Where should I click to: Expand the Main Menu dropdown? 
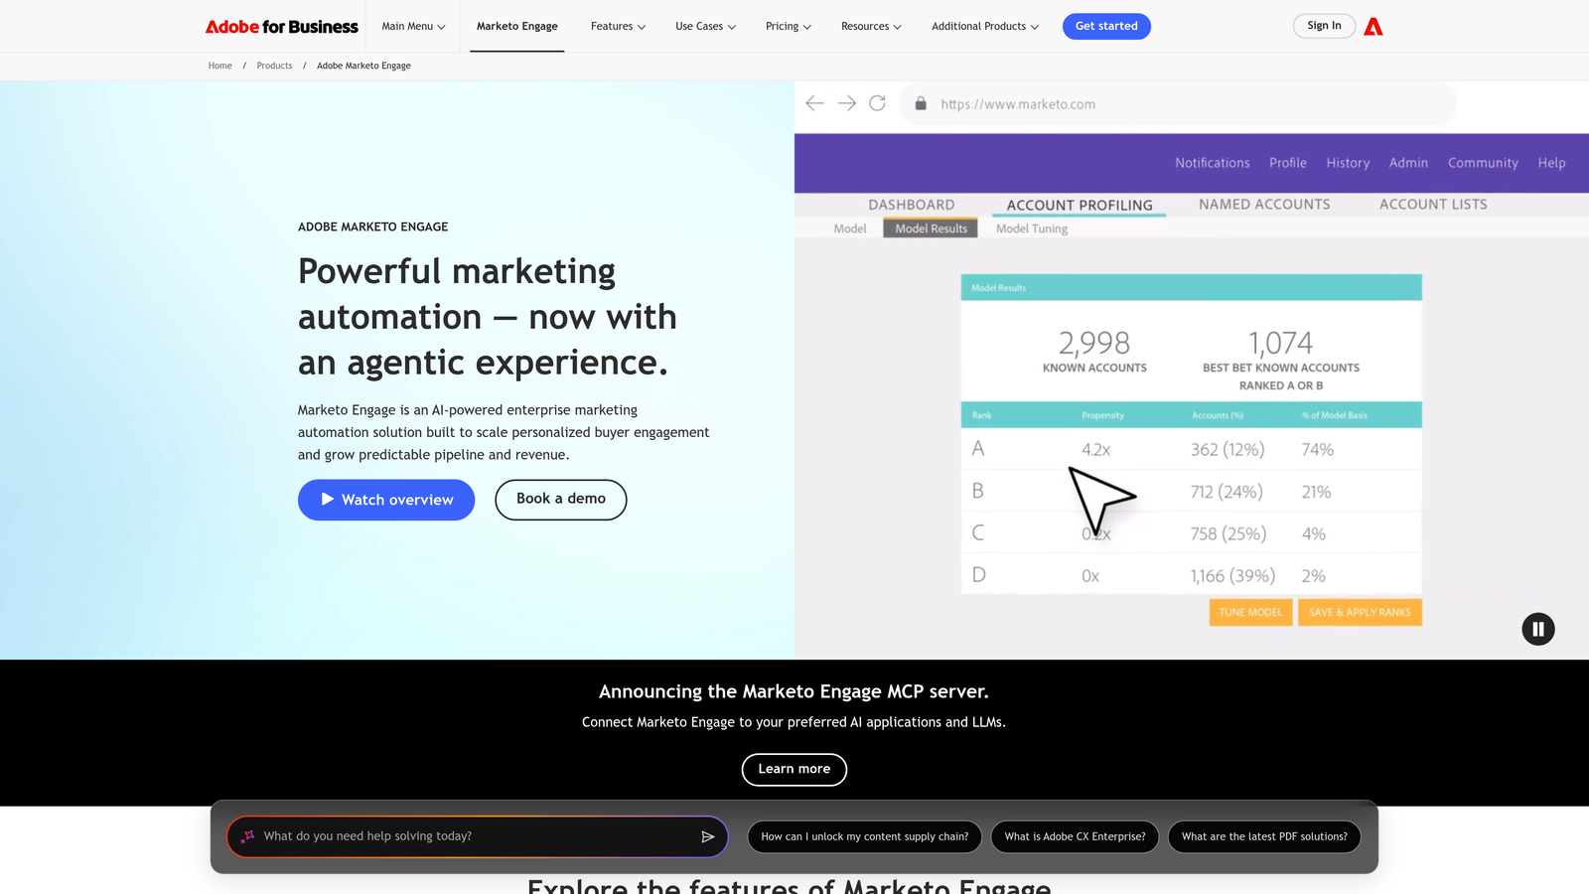click(x=413, y=27)
